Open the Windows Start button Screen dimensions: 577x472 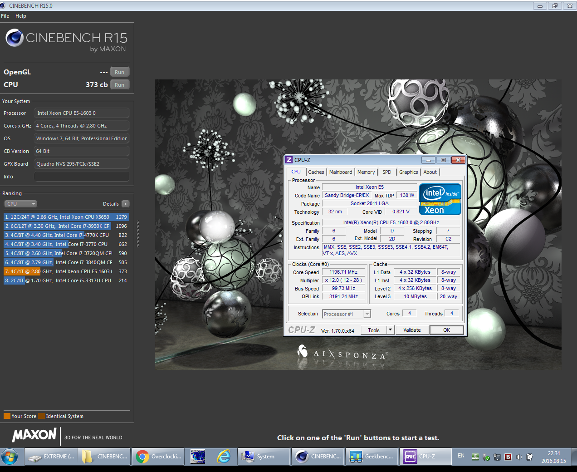click(10, 457)
